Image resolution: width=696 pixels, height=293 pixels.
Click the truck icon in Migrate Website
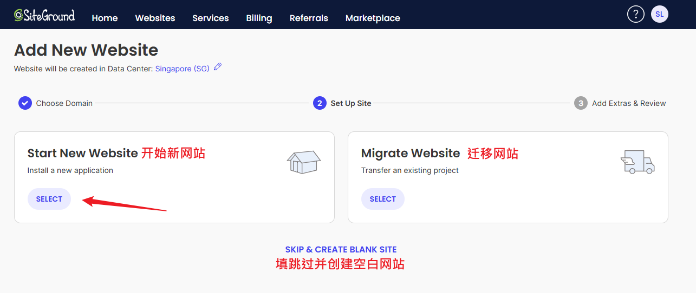tap(638, 162)
